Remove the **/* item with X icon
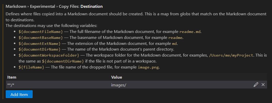Image resolution: width=272 pixels, height=103 pixels. pos(263,85)
